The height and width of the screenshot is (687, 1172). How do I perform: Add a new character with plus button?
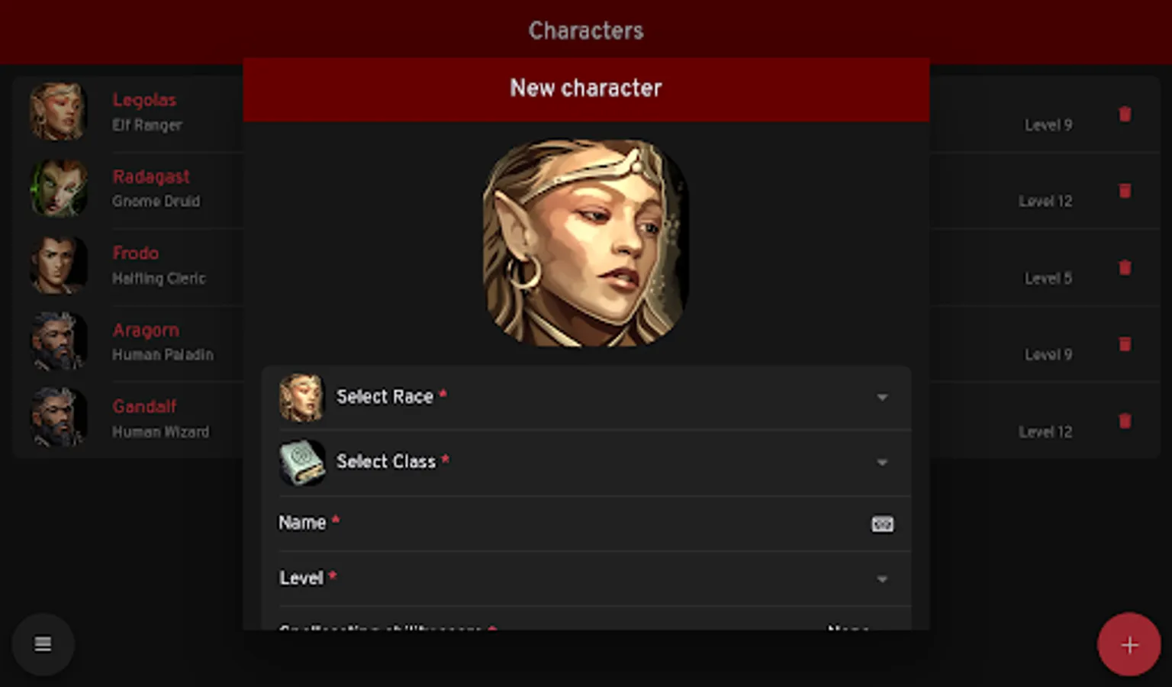[1129, 645]
